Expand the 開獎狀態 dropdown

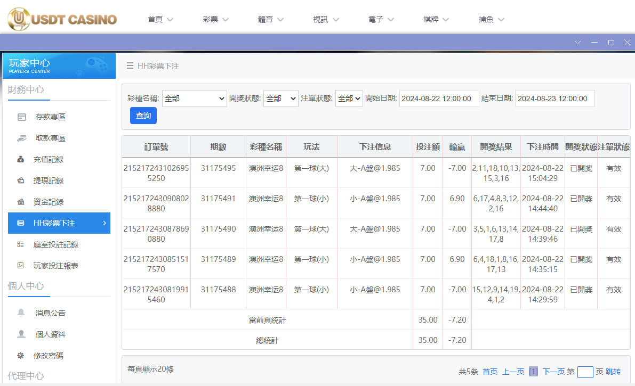(281, 98)
